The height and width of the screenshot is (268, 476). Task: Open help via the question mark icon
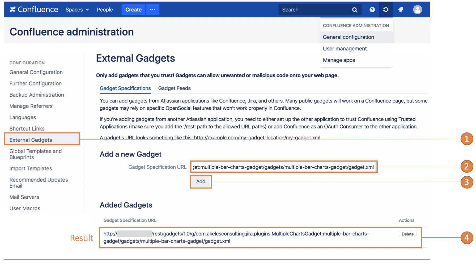[x=372, y=10]
